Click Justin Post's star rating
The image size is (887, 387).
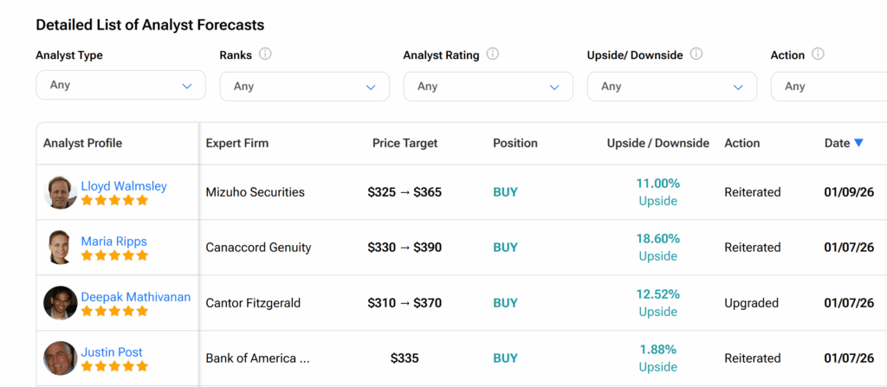click(114, 367)
